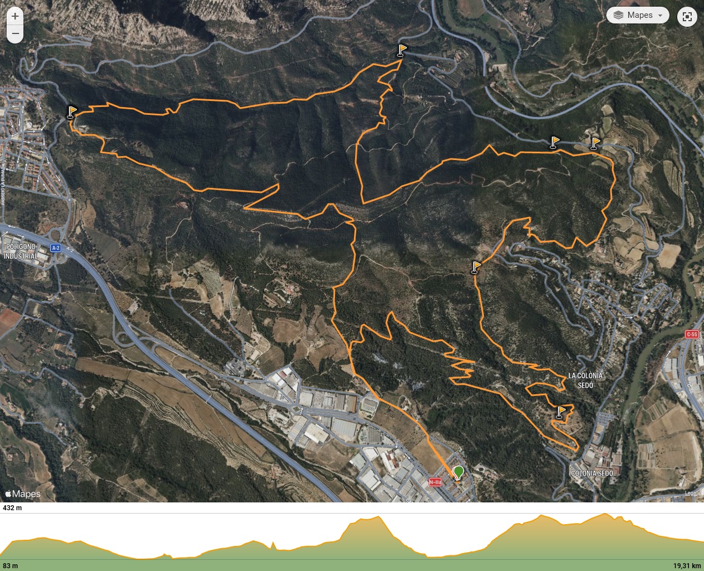Select the waypoint flag in route center
The image size is (704, 571).
click(475, 267)
